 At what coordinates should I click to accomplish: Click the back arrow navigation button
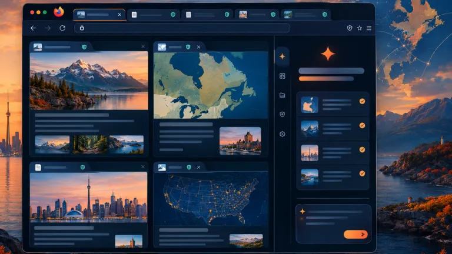point(34,28)
